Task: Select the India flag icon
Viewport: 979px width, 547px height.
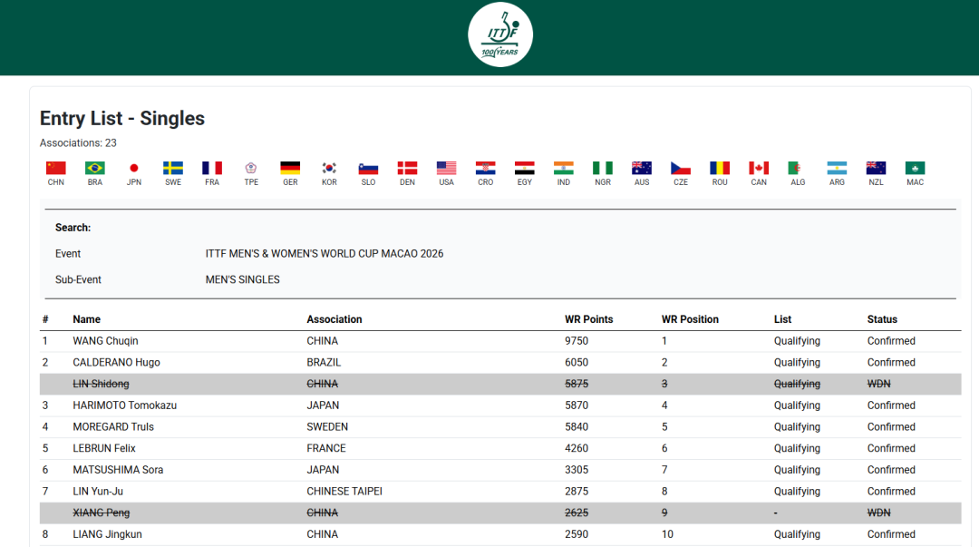Action: coord(564,168)
